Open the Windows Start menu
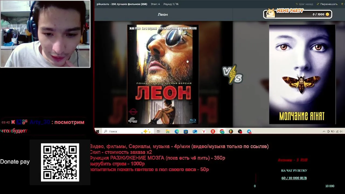 [x=97, y=131]
